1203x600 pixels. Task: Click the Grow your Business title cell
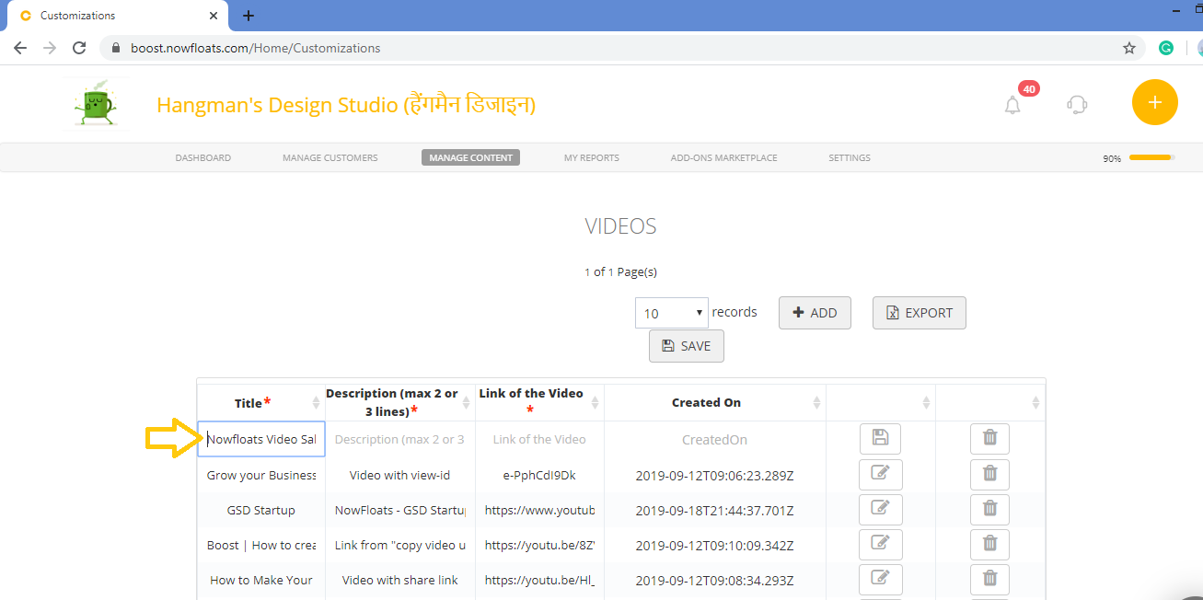(261, 475)
